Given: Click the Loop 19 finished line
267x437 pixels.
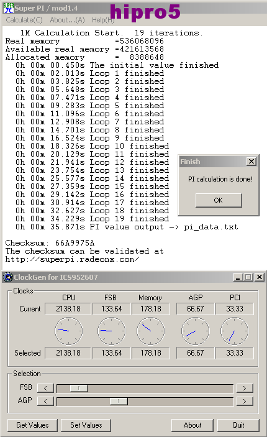Looking at the screenshot, I should pyautogui.click(x=93, y=219).
